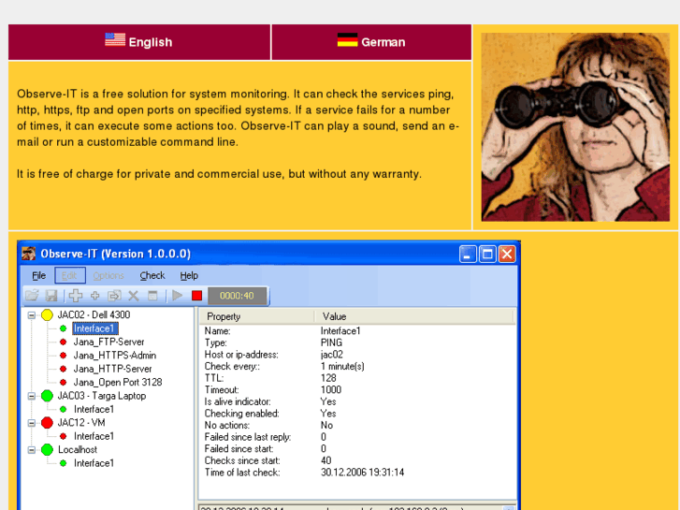Close the Observe-IT window
This screenshot has height=510, width=680.
point(507,254)
